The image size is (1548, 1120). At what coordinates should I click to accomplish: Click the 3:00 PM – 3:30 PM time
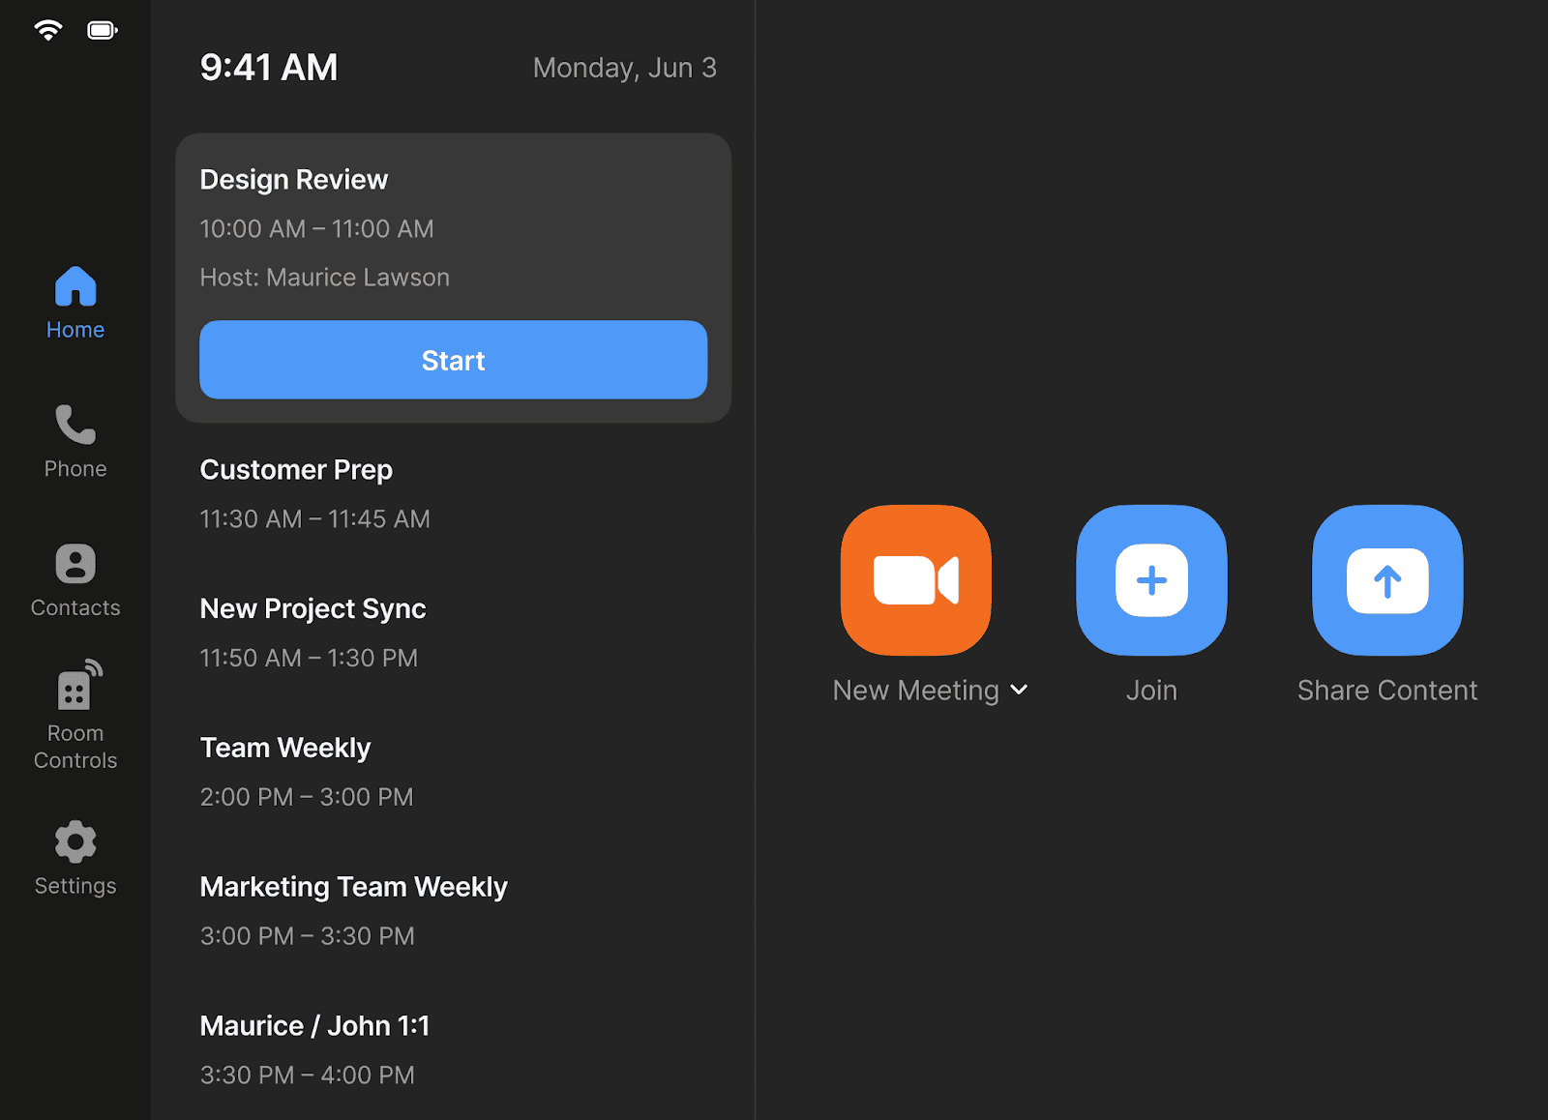tap(307, 936)
